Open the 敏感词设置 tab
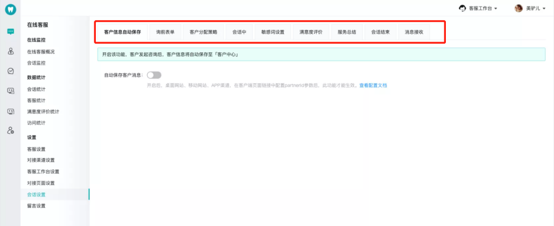The width and height of the screenshot is (554, 226). point(273,32)
